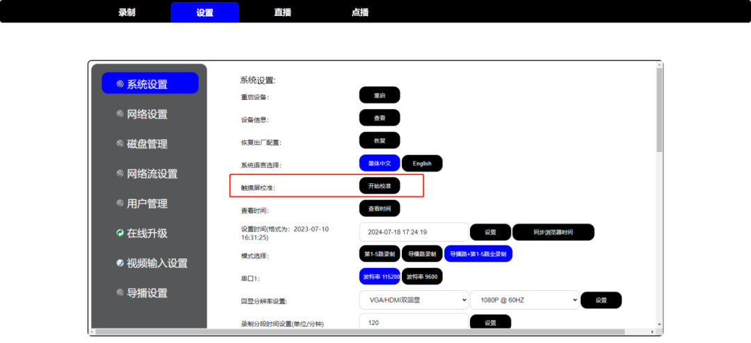Click the green refresh icon beside 在线升级

[120, 233]
